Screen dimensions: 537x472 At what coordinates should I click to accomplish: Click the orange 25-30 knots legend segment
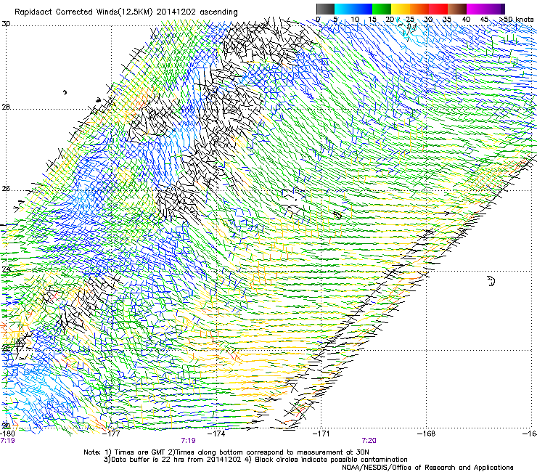(419, 9)
